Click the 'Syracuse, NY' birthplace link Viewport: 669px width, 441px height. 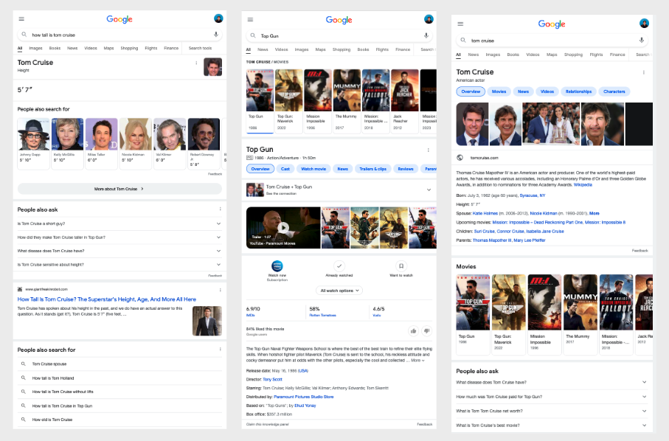pos(532,195)
